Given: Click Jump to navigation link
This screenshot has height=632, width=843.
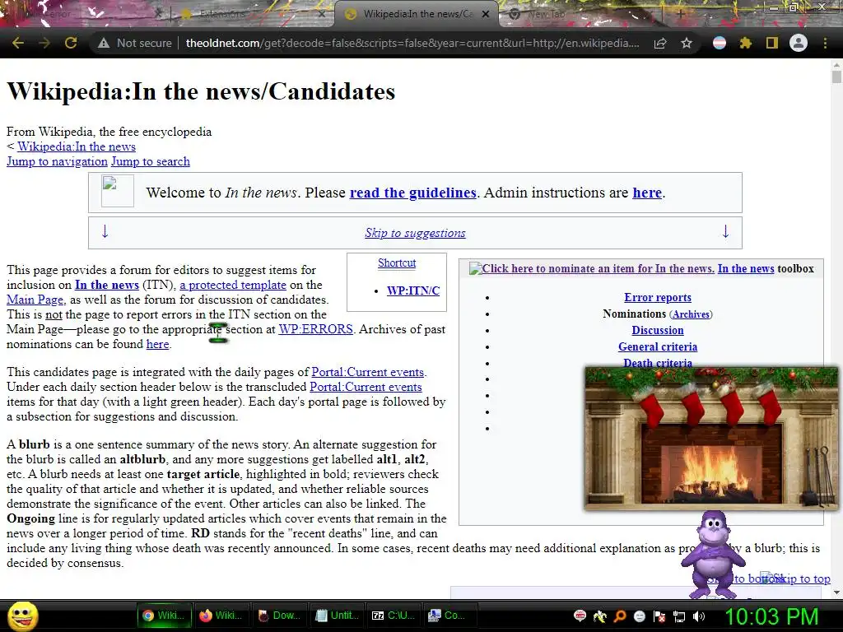Looking at the screenshot, I should click(x=57, y=161).
